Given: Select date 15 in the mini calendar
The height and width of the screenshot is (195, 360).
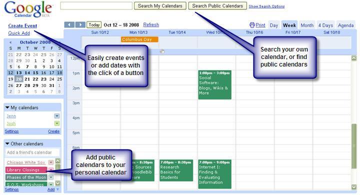Looking at the screenshot, I should pyautogui.click(x=35, y=73).
